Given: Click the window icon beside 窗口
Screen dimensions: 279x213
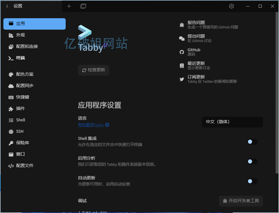Looking at the screenshot, I should (x=11, y=154).
